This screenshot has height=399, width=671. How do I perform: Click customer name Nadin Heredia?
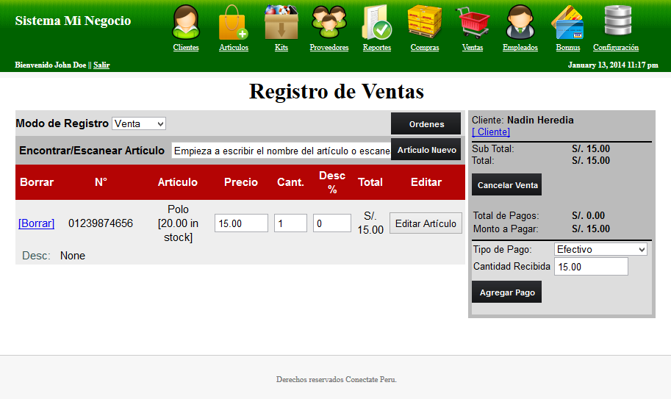point(540,121)
